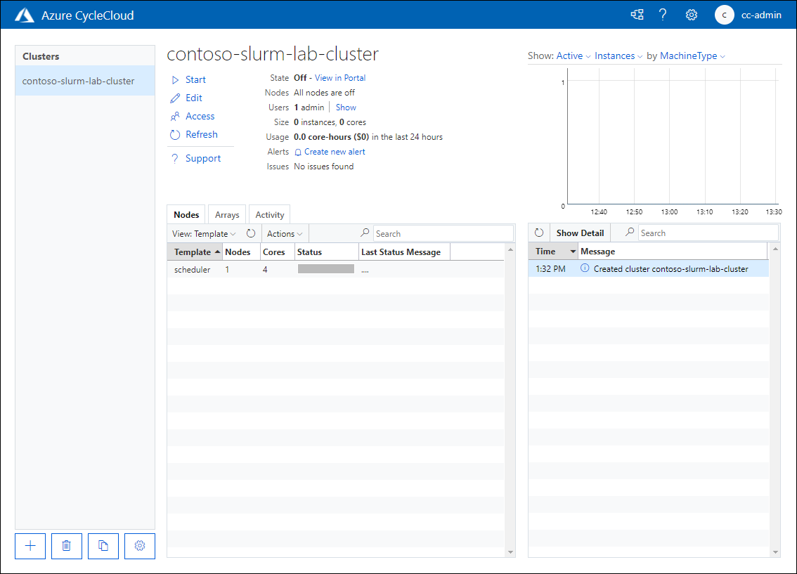Click the scheduler status progress bar
The height and width of the screenshot is (574, 797).
pos(325,268)
